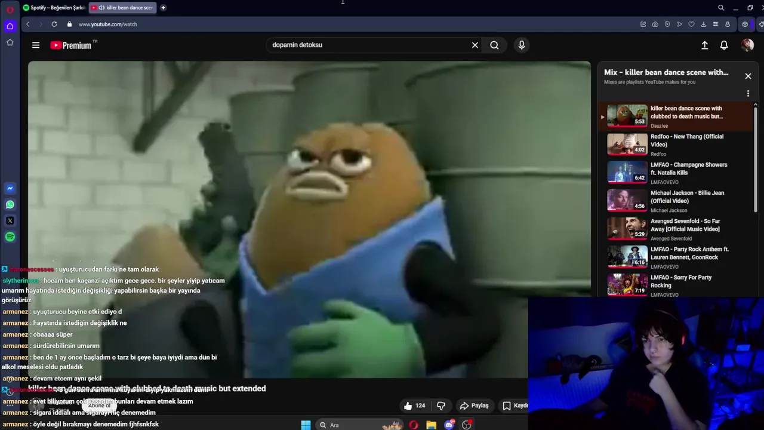Add page to bookmarks heart icon
The image size is (764, 430).
pos(691,24)
